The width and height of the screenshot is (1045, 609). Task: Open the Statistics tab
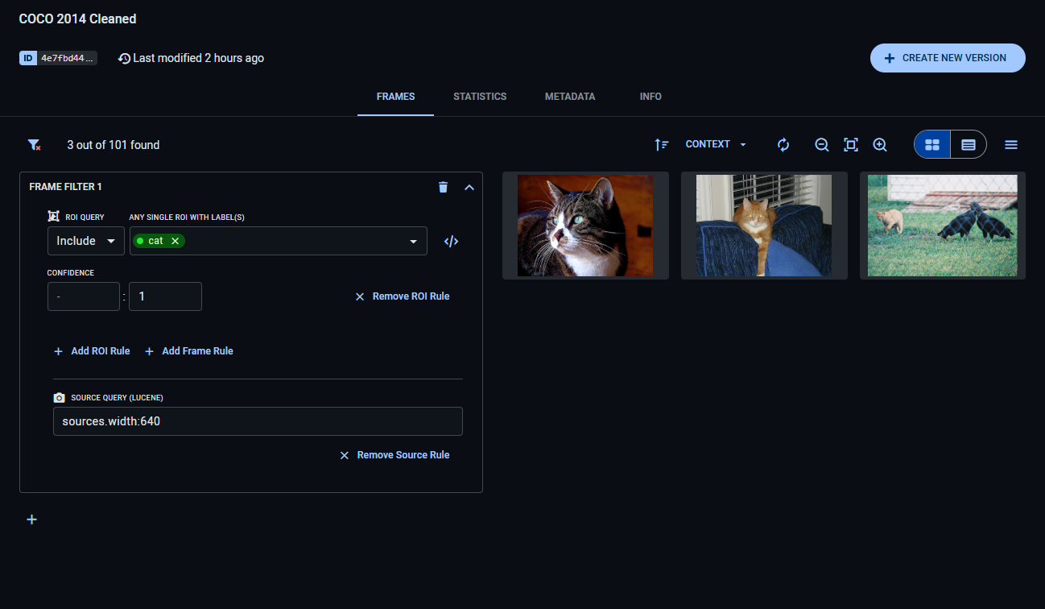pos(480,97)
